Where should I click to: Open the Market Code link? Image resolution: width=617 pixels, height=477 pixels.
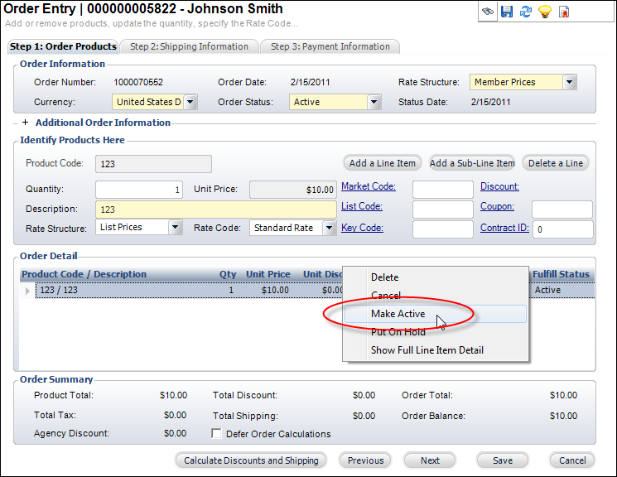click(x=368, y=187)
